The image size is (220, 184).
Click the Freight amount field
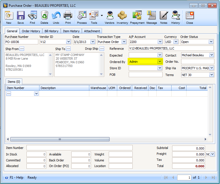[188, 154]
